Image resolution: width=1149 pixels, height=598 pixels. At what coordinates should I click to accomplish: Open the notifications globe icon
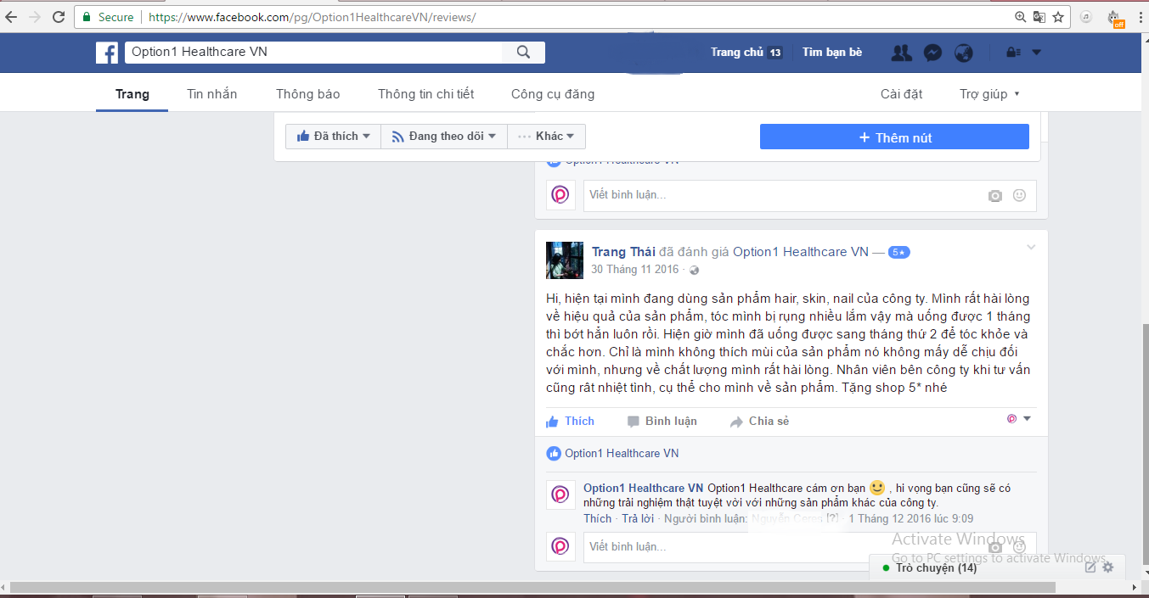click(x=963, y=53)
